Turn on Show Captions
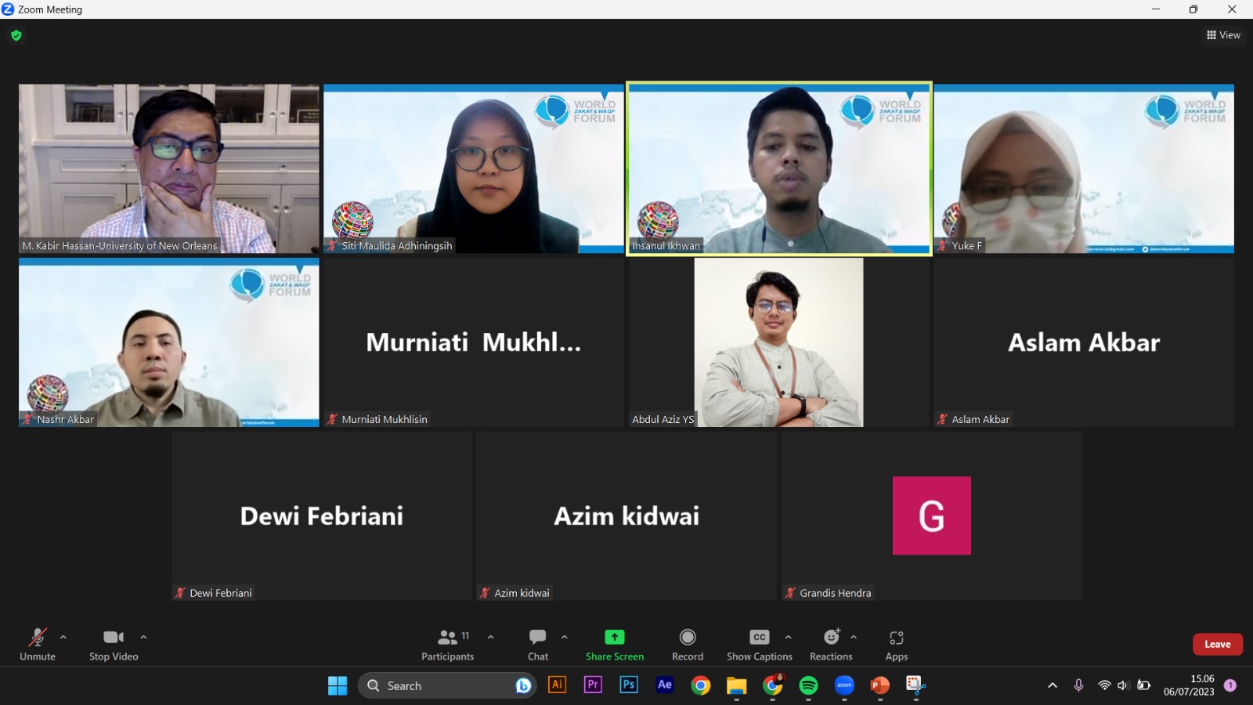The image size is (1253, 705). pos(759,644)
